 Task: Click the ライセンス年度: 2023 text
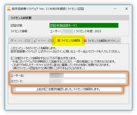coord(88,31)
